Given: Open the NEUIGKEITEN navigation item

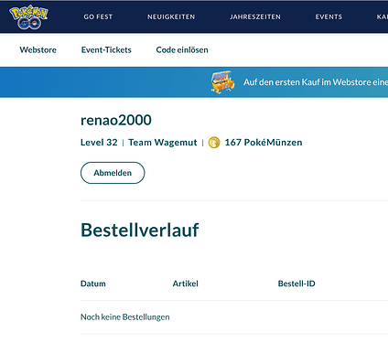Looking at the screenshot, I should pyautogui.click(x=171, y=16).
